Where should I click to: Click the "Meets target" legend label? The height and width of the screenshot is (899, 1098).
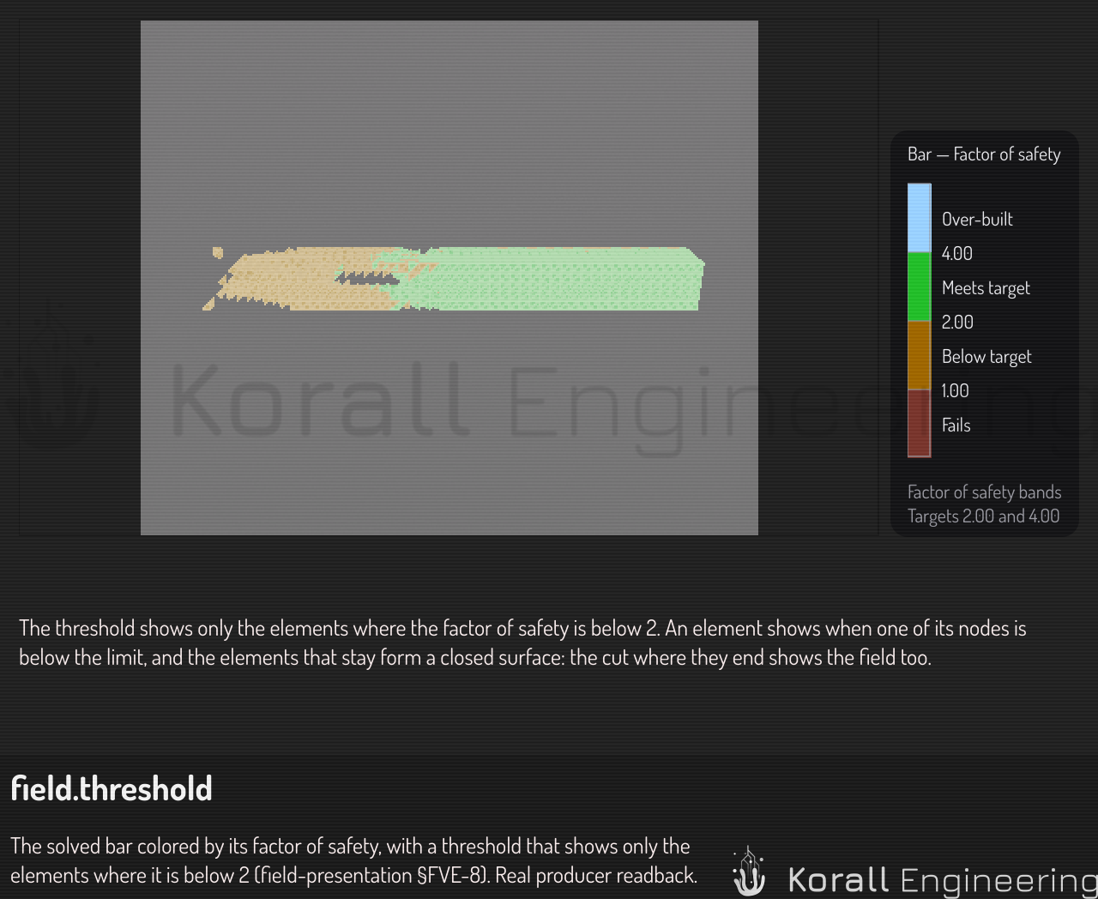coord(986,287)
